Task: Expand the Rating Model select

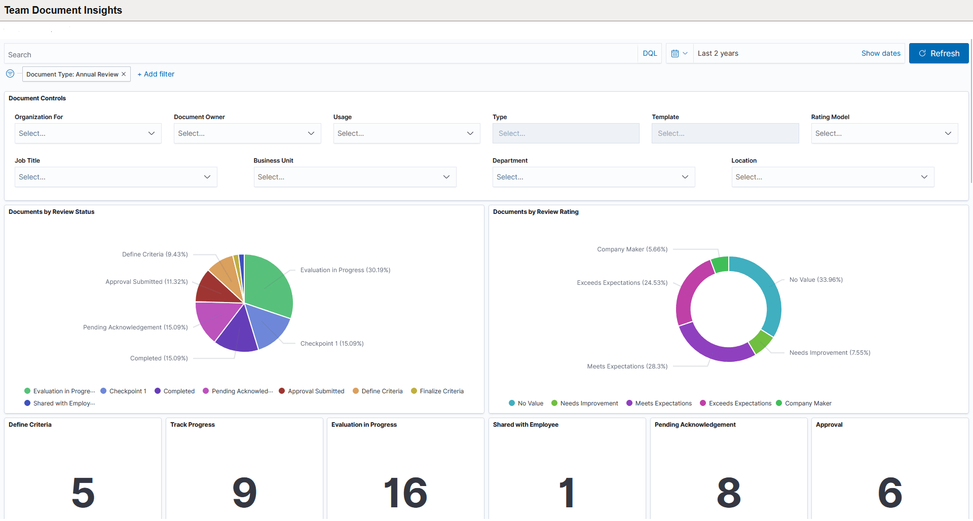Action: pyautogui.click(x=883, y=133)
